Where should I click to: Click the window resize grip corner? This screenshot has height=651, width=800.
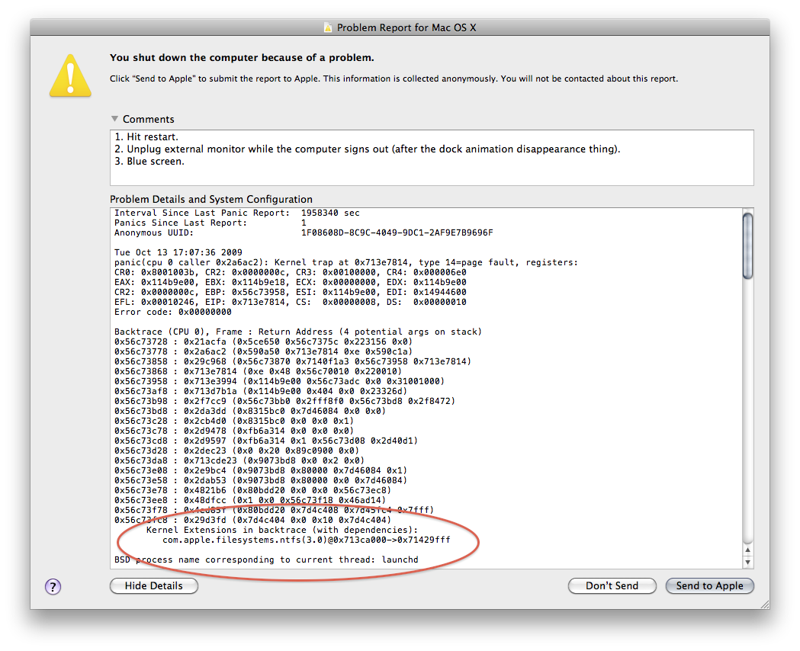pyautogui.click(x=764, y=604)
